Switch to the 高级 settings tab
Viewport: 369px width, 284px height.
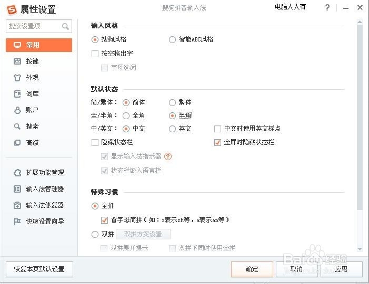[x=32, y=143]
